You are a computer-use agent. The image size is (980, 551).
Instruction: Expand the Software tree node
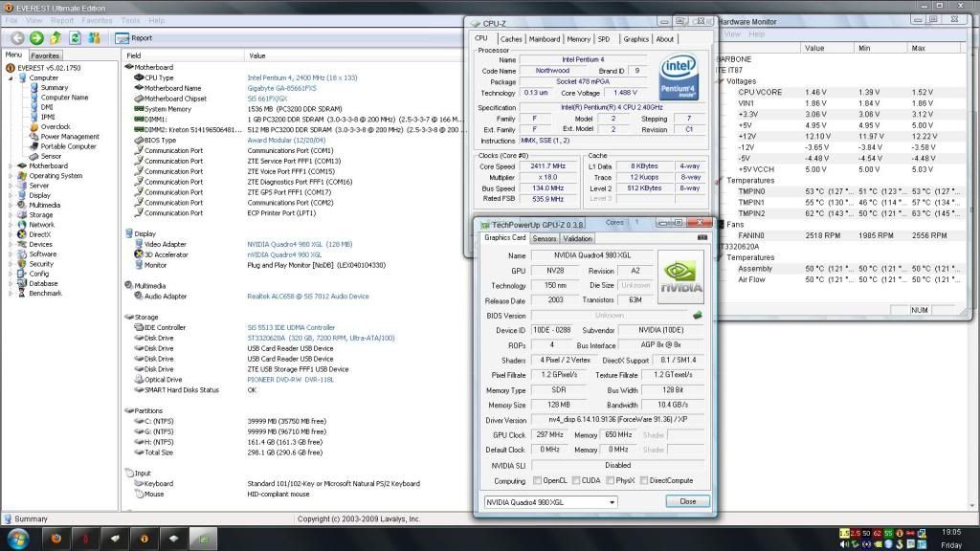click(11, 254)
